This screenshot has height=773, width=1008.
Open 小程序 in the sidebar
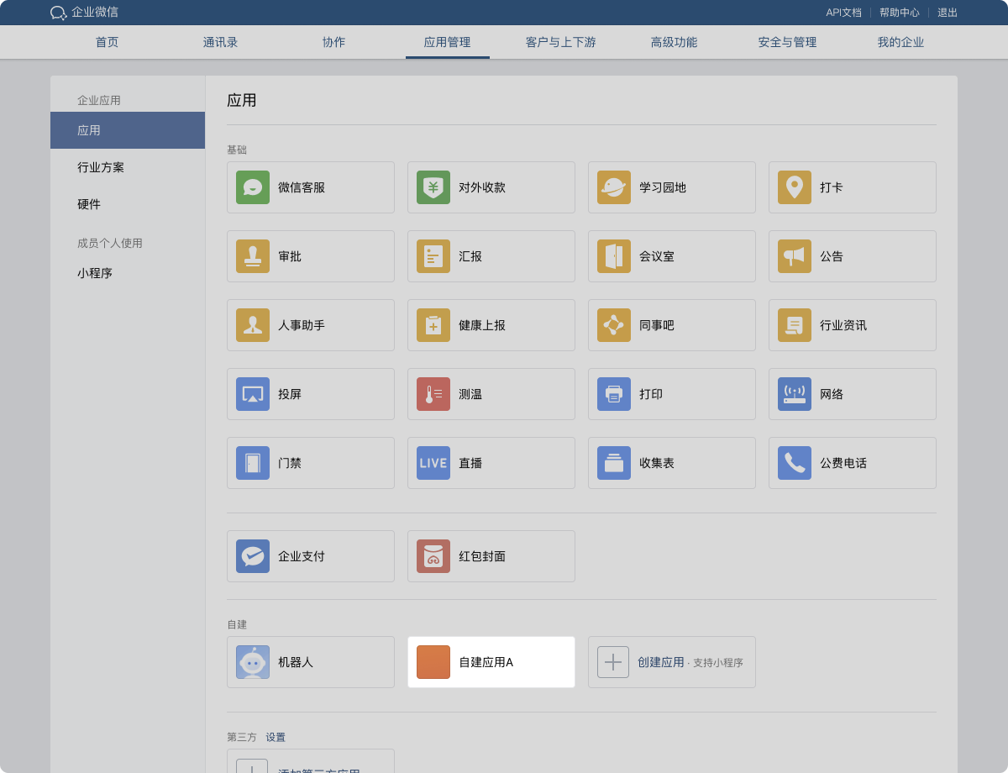(x=95, y=273)
